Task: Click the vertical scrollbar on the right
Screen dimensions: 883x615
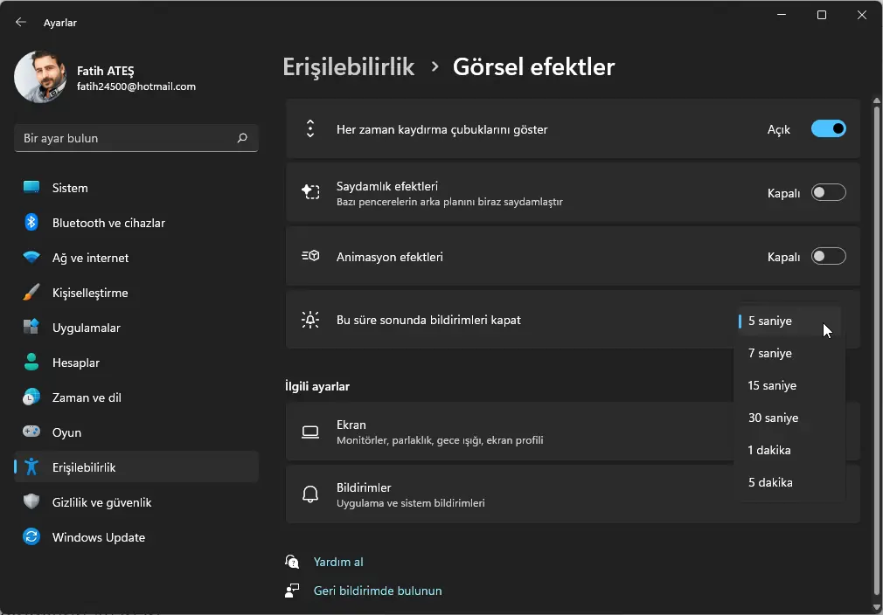Action: 877,349
